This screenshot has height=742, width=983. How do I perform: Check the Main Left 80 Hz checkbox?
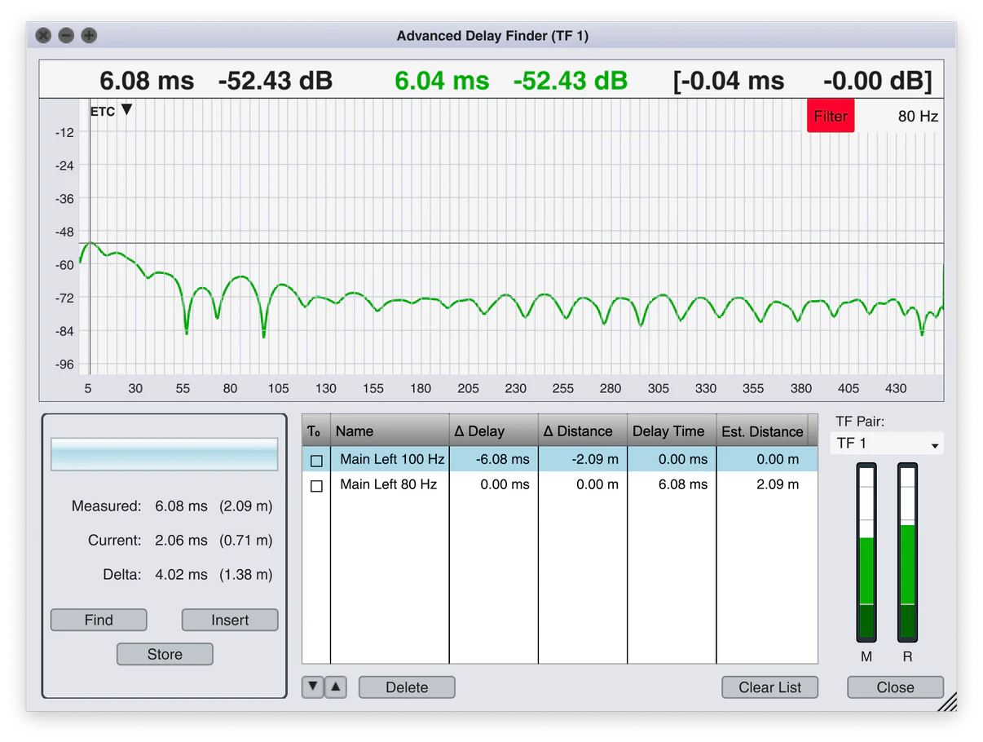pyautogui.click(x=316, y=486)
